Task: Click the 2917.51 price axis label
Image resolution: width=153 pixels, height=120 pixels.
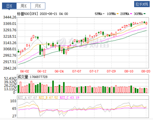Action: 10,62
